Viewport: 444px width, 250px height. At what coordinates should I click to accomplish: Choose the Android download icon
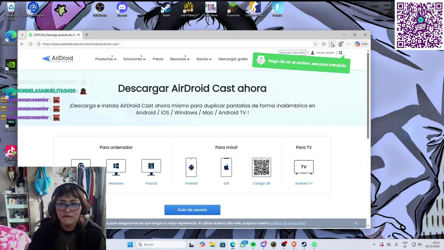coord(191,167)
